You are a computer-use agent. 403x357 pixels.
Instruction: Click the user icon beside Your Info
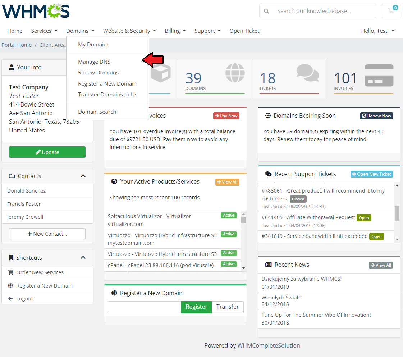click(12, 67)
